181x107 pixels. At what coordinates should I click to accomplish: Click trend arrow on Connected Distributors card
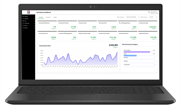point(55,29)
